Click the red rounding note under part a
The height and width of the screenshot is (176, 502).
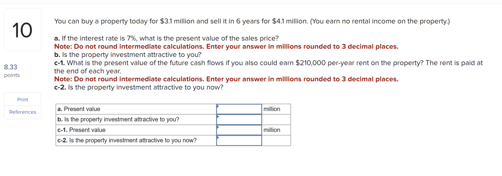click(226, 47)
